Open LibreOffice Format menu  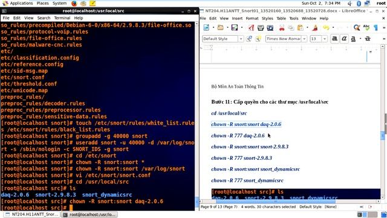tap(252, 18)
